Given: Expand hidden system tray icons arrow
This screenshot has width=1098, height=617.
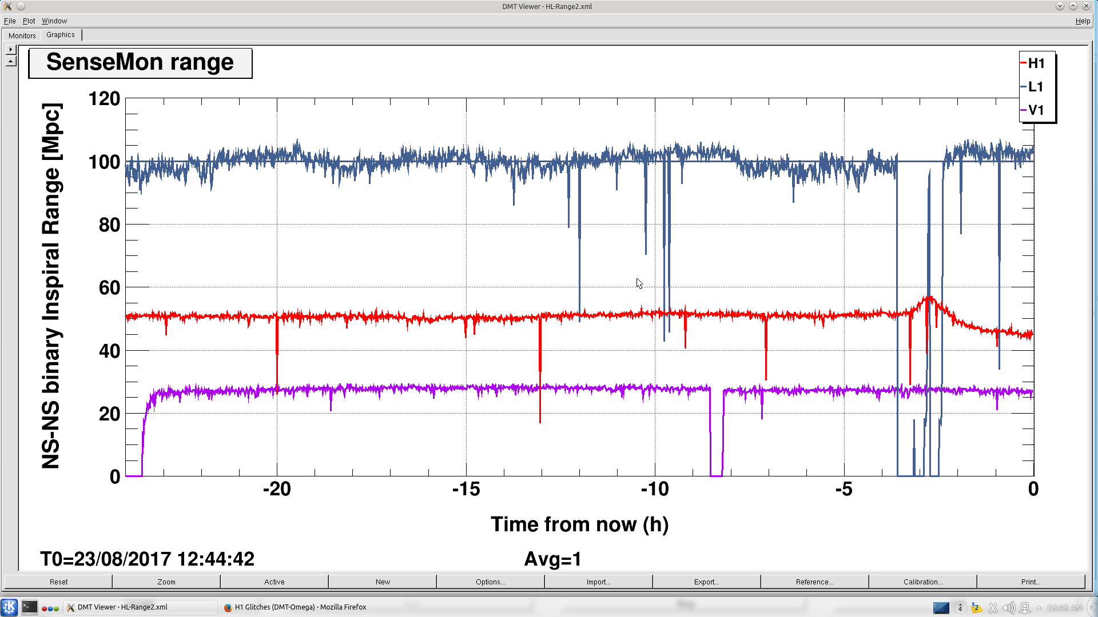Looking at the screenshot, I should pyautogui.click(x=1039, y=608).
